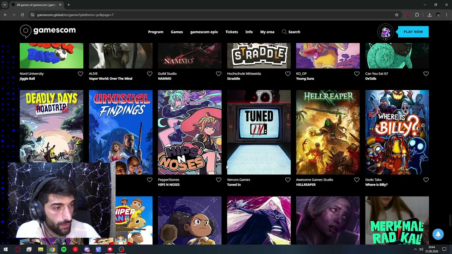Open the Search magnifier in the header

(x=284, y=32)
